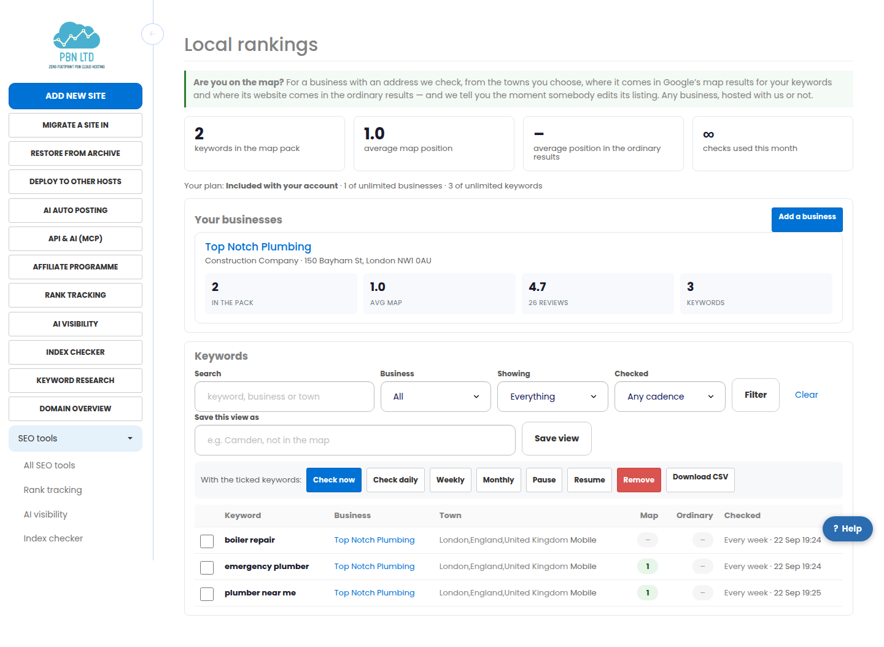Click Download CSV button
This screenshot has width=884, height=647.
click(x=700, y=479)
